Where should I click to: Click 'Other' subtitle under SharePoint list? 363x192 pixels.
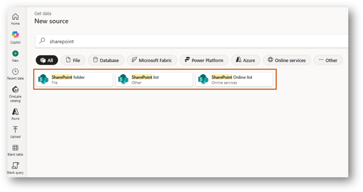(x=136, y=83)
